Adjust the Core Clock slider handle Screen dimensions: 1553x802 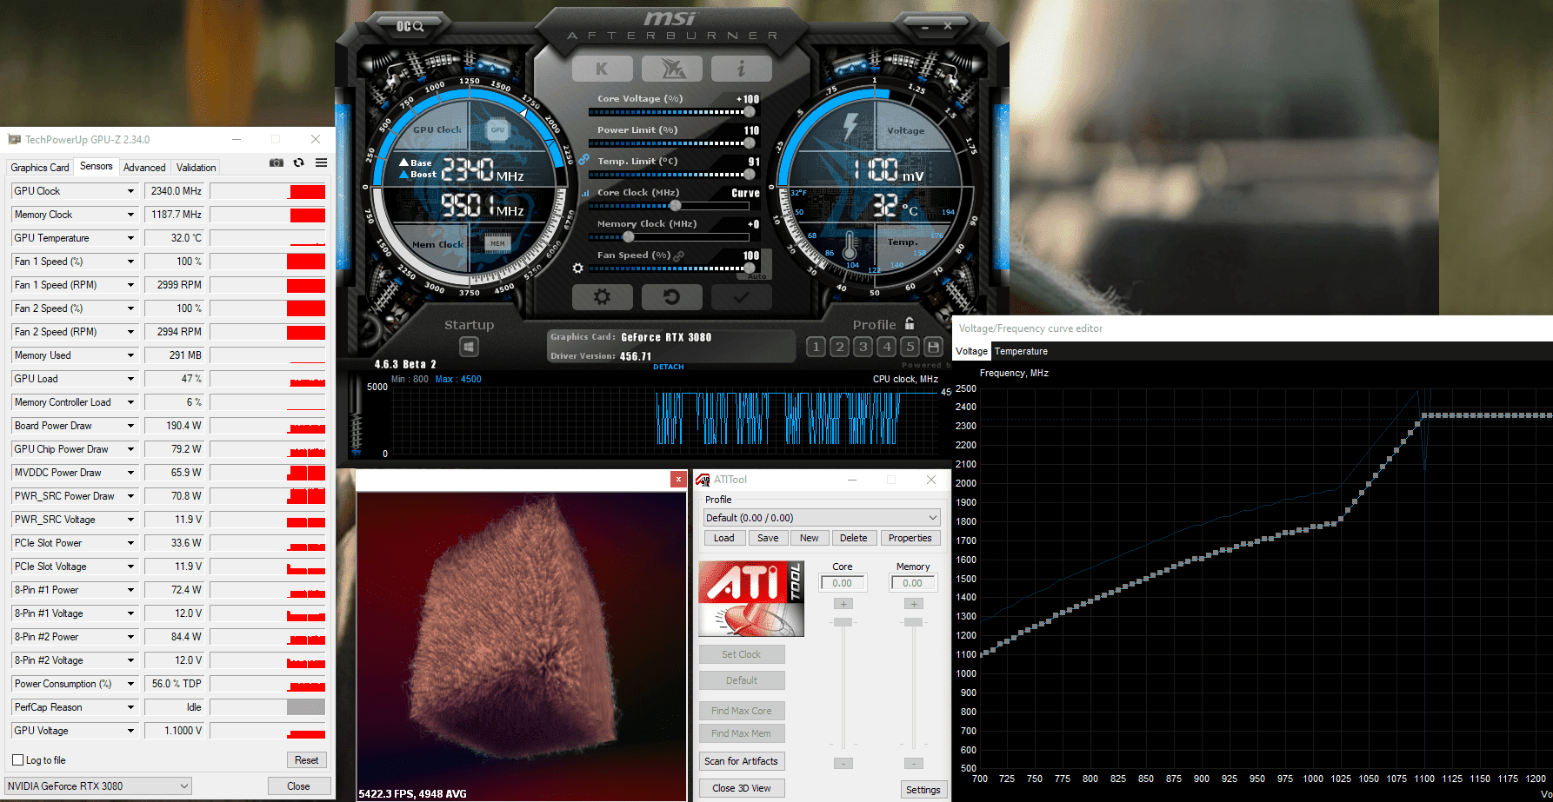tap(676, 206)
